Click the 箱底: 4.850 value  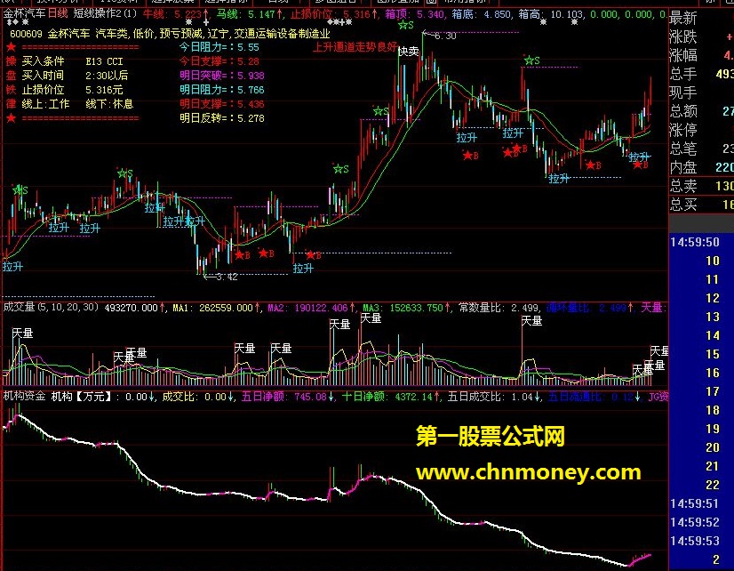(x=482, y=14)
